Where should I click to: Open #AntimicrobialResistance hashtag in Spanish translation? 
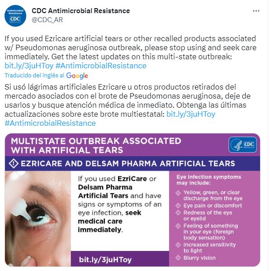click(50, 123)
